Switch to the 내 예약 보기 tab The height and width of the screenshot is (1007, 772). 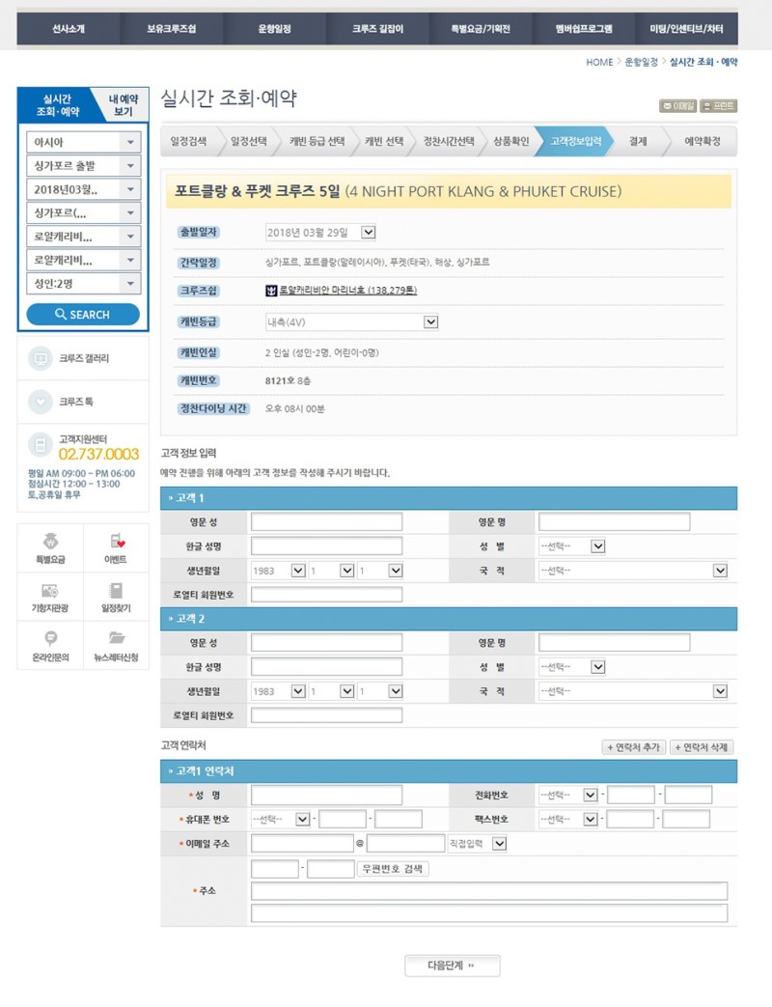[123, 104]
